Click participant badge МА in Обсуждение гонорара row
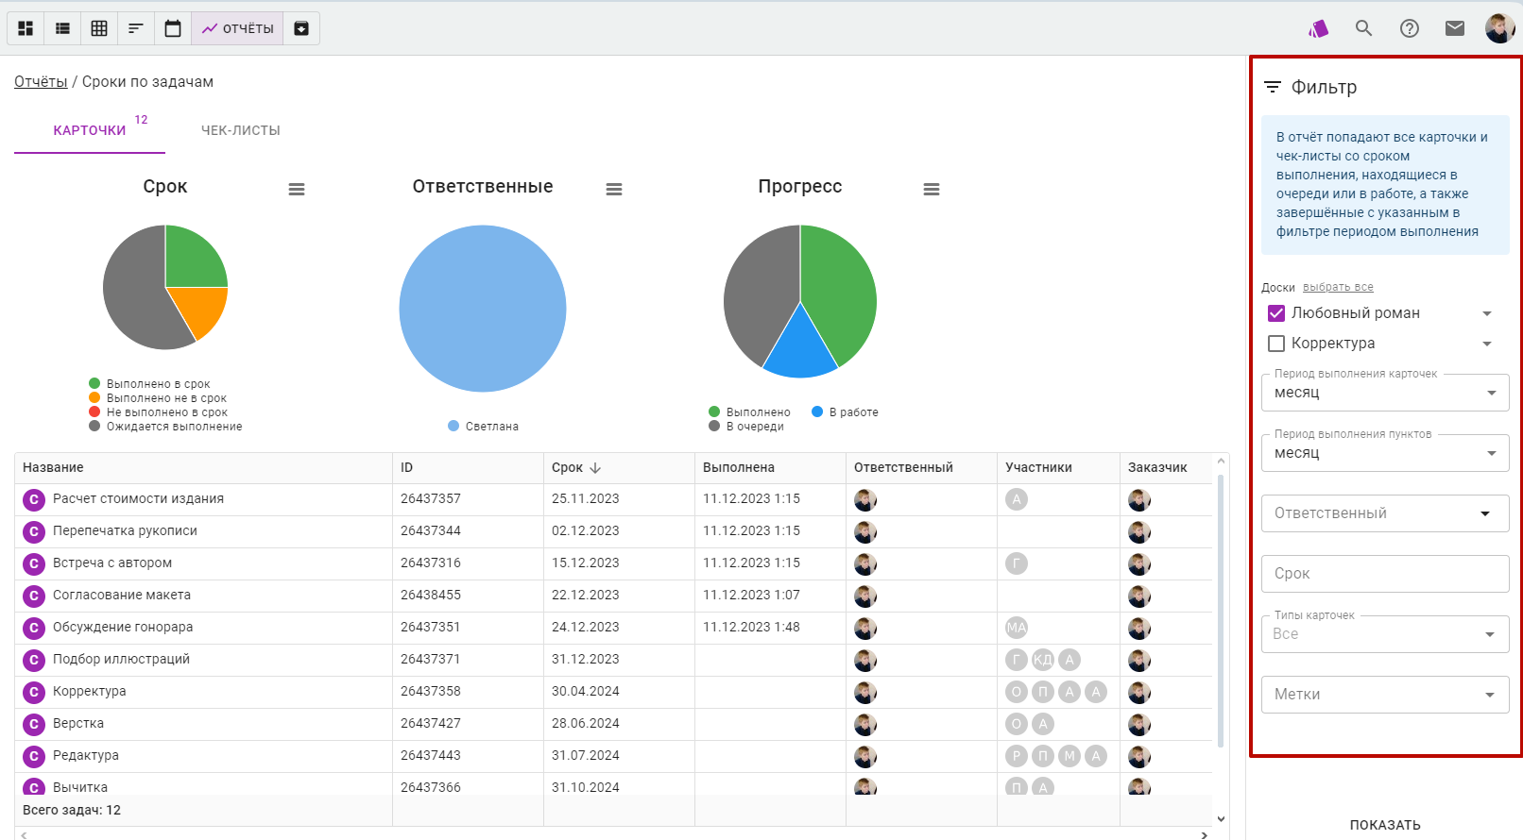Image resolution: width=1523 pixels, height=840 pixels. pos(1017,628)
